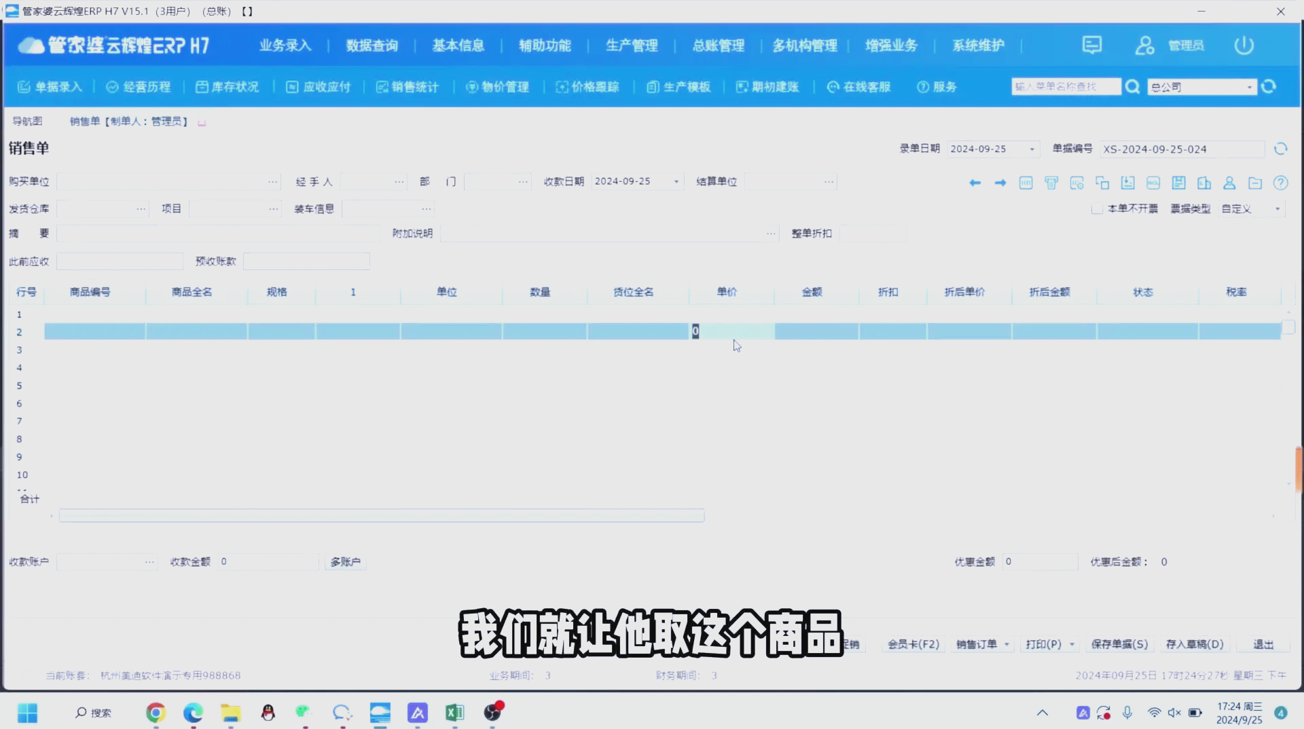The width and height of the screenshot is (1304, 729).
Task: Click the 多账户 button
Action: [346, 562]
